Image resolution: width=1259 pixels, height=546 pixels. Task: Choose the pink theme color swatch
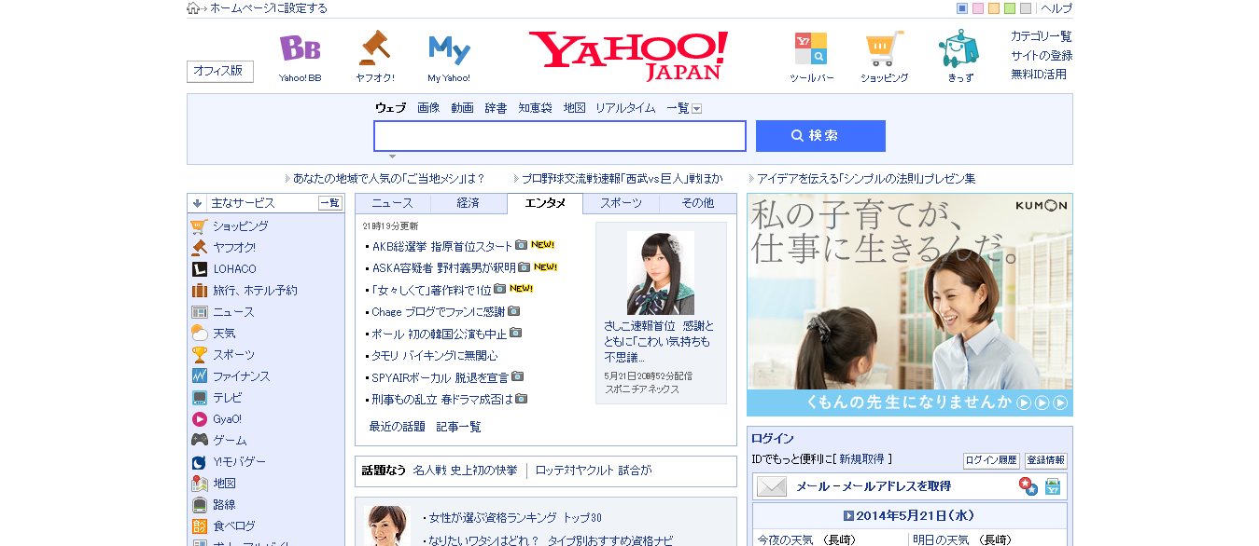(978, 8)
